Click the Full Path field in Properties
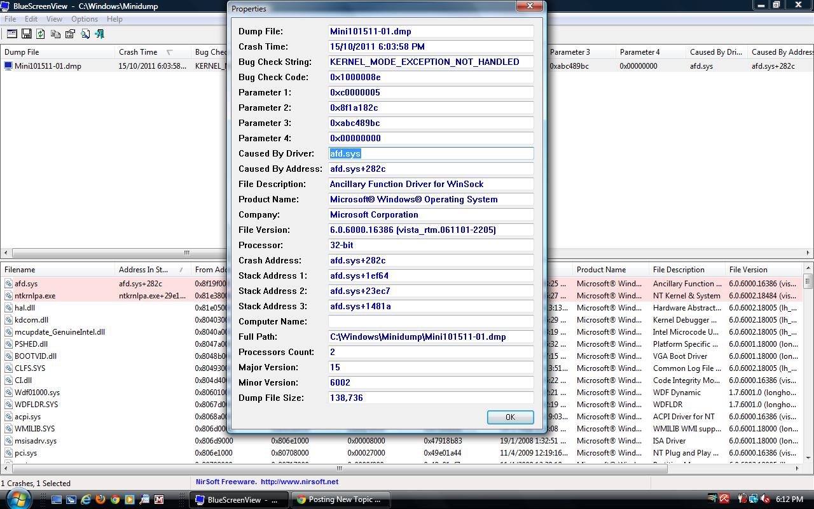This screenshot has height=509, width=814. 431,337
